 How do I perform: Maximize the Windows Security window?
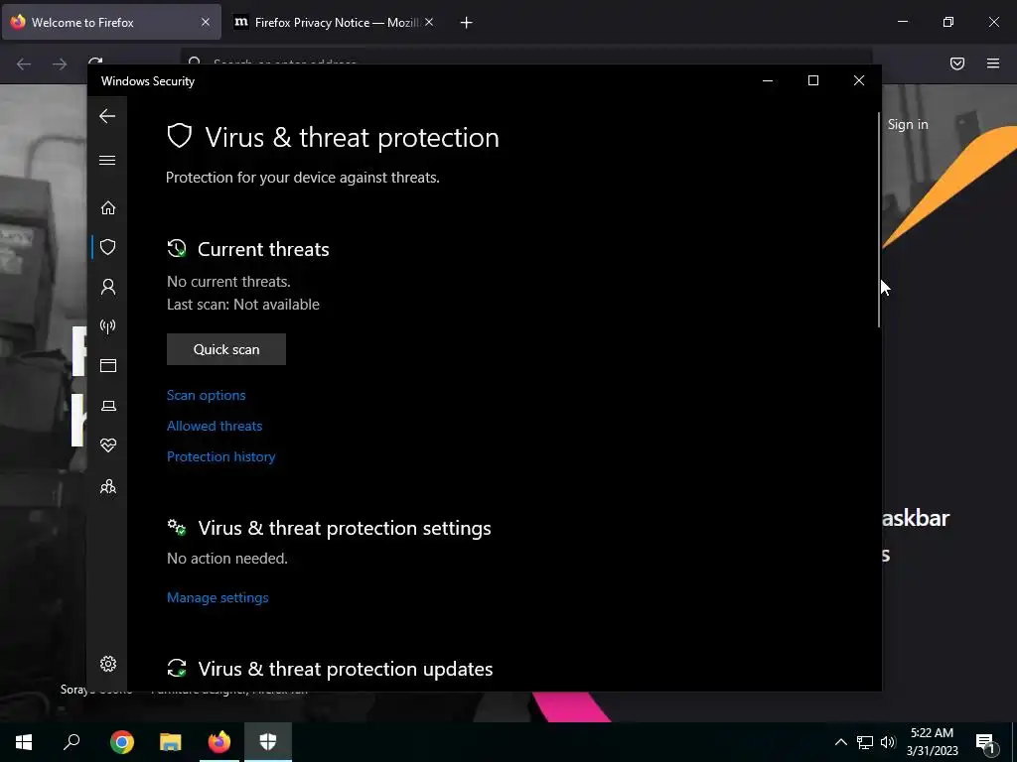click(x=812, y=80)
